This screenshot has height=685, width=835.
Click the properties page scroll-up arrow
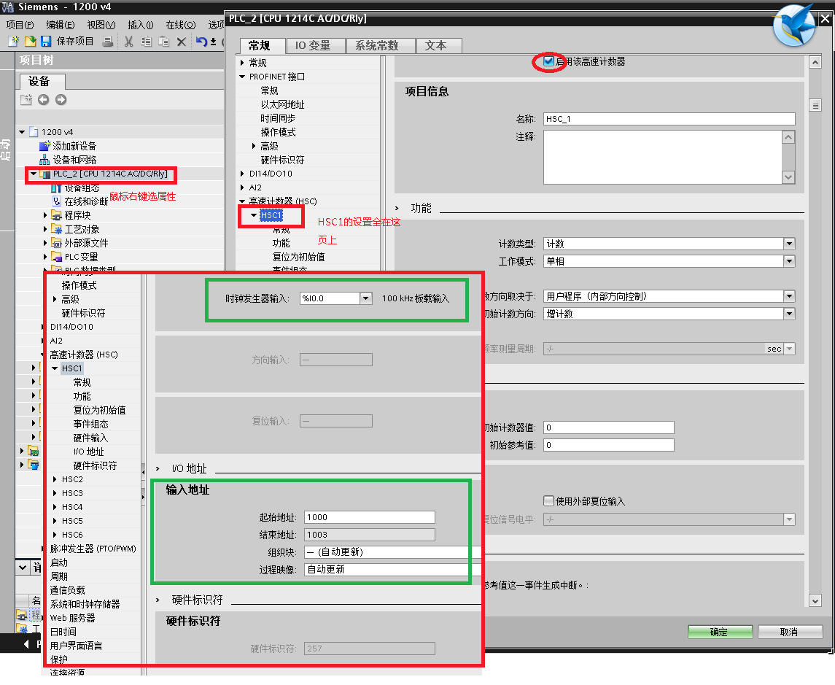click(x=815, y=62)
